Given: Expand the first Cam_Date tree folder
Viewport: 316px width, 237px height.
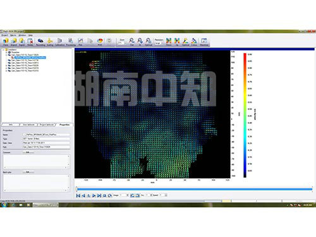Looking at the screenshot, I should click(6, 55).
